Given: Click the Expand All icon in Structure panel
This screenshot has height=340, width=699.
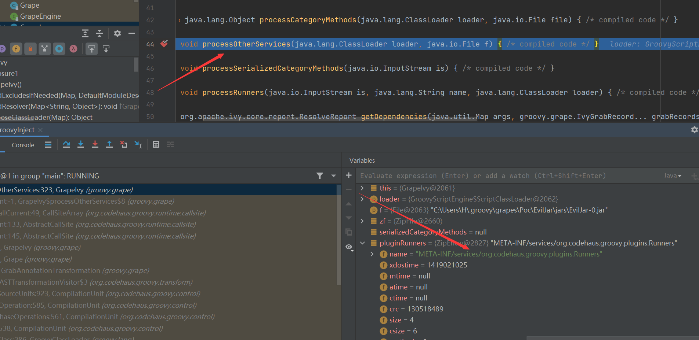Looking at the screenshot, I should pyautogui.click(x=85, y=34).
